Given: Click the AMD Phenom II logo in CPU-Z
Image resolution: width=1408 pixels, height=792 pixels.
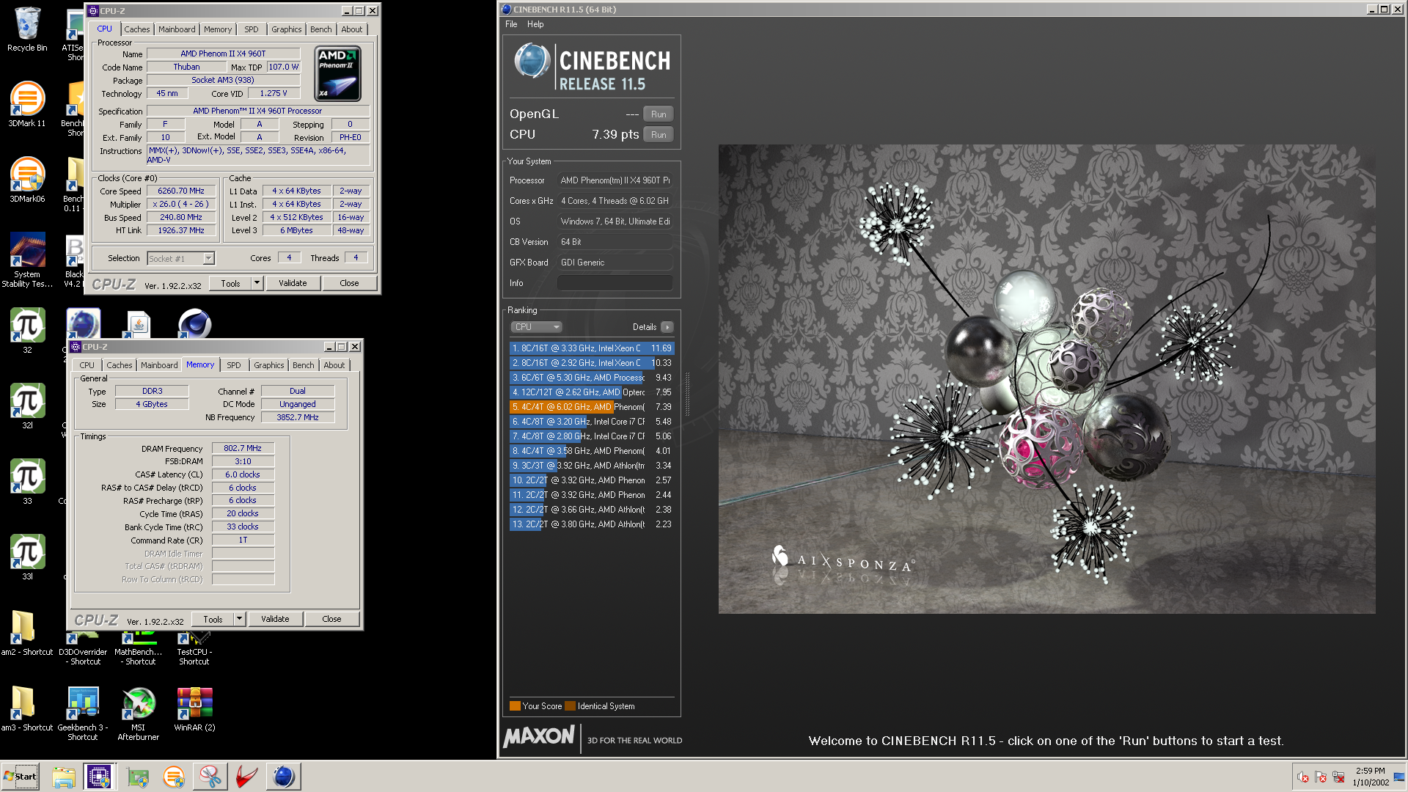Looking at the screenshot, I should pos(337,73).
